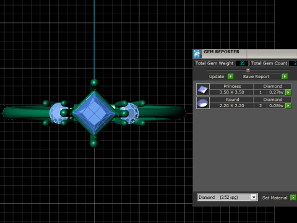The width and height of the screenshot is (297, 223).
Task: Click the quantity 1 cell for Princess
Action: click(x=260, y=92)
